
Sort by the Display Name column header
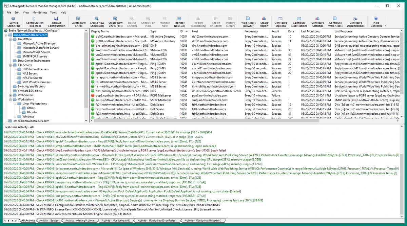click(x=119, y=31)
